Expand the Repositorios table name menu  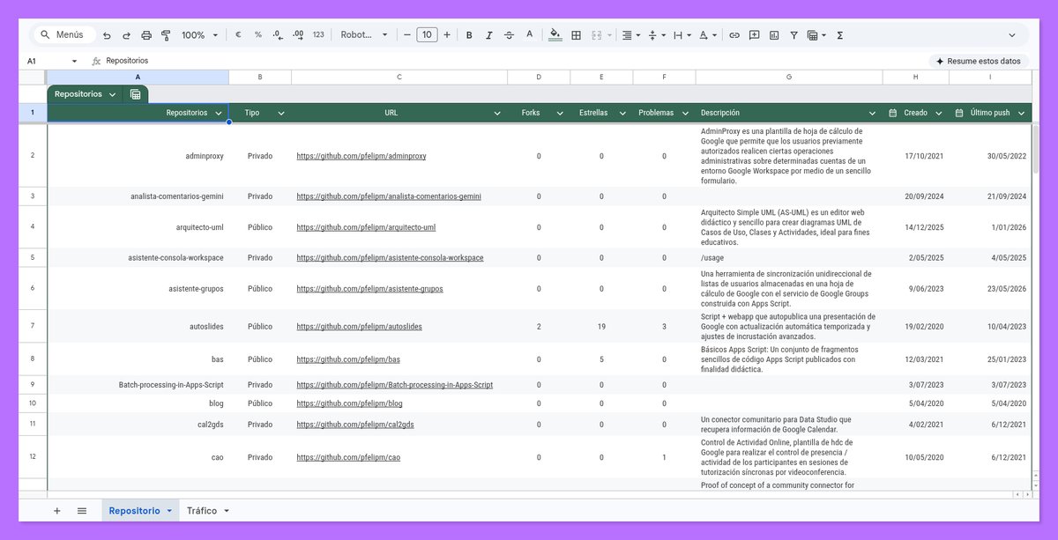[112, 94]
